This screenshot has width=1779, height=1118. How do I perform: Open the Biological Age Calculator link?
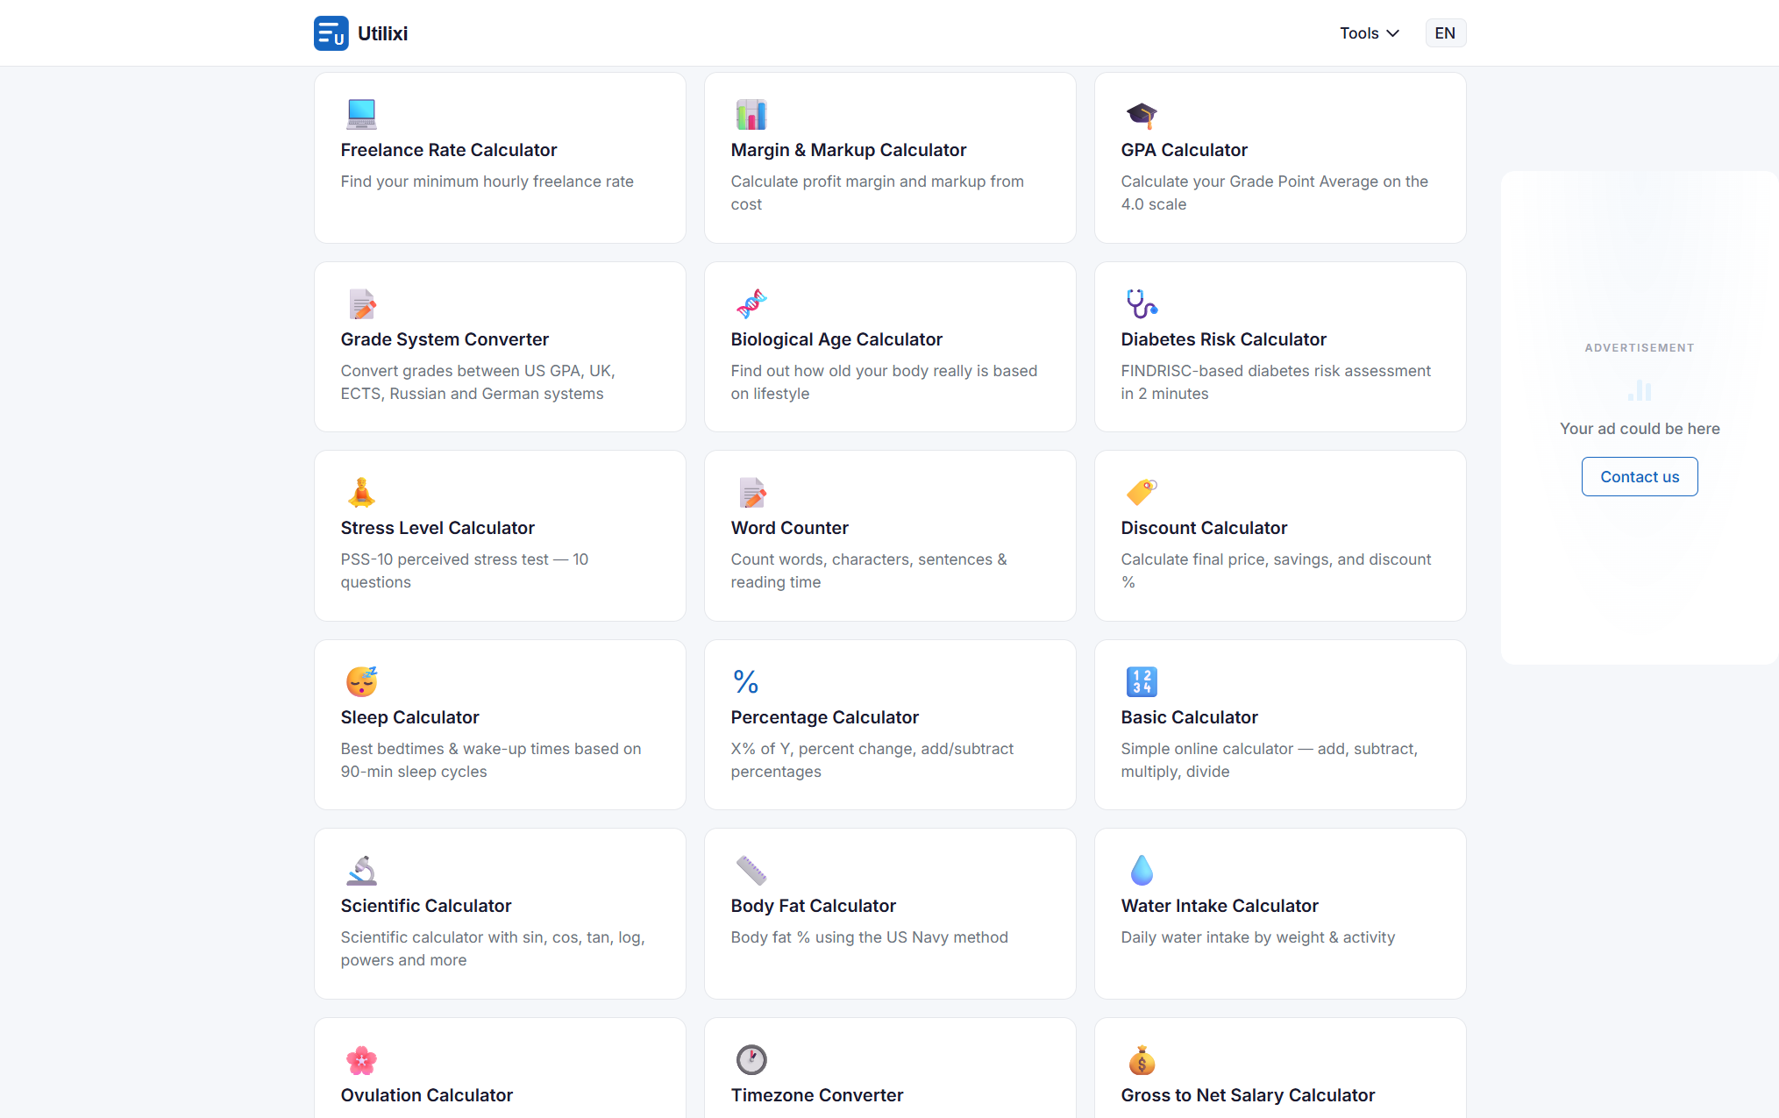point(836,339)
